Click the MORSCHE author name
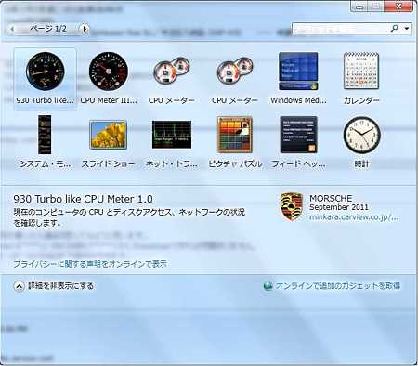 pos(331,198)
